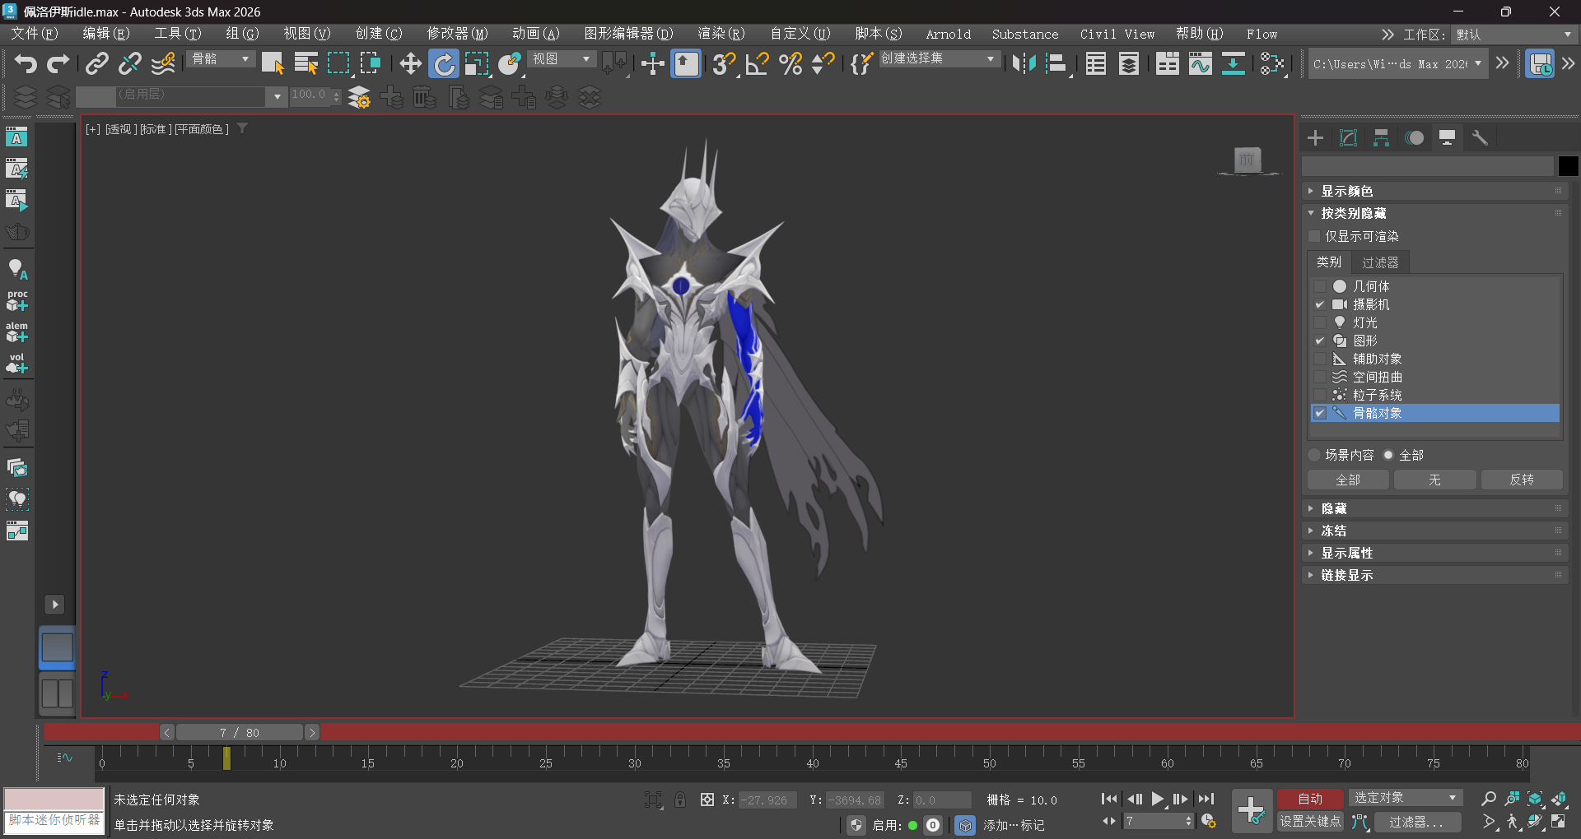Click the 无 button

click(1434, 480)
